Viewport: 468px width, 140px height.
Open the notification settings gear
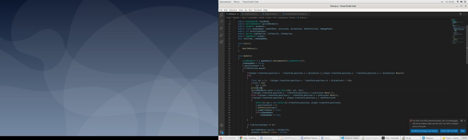(x=461, y=120)
